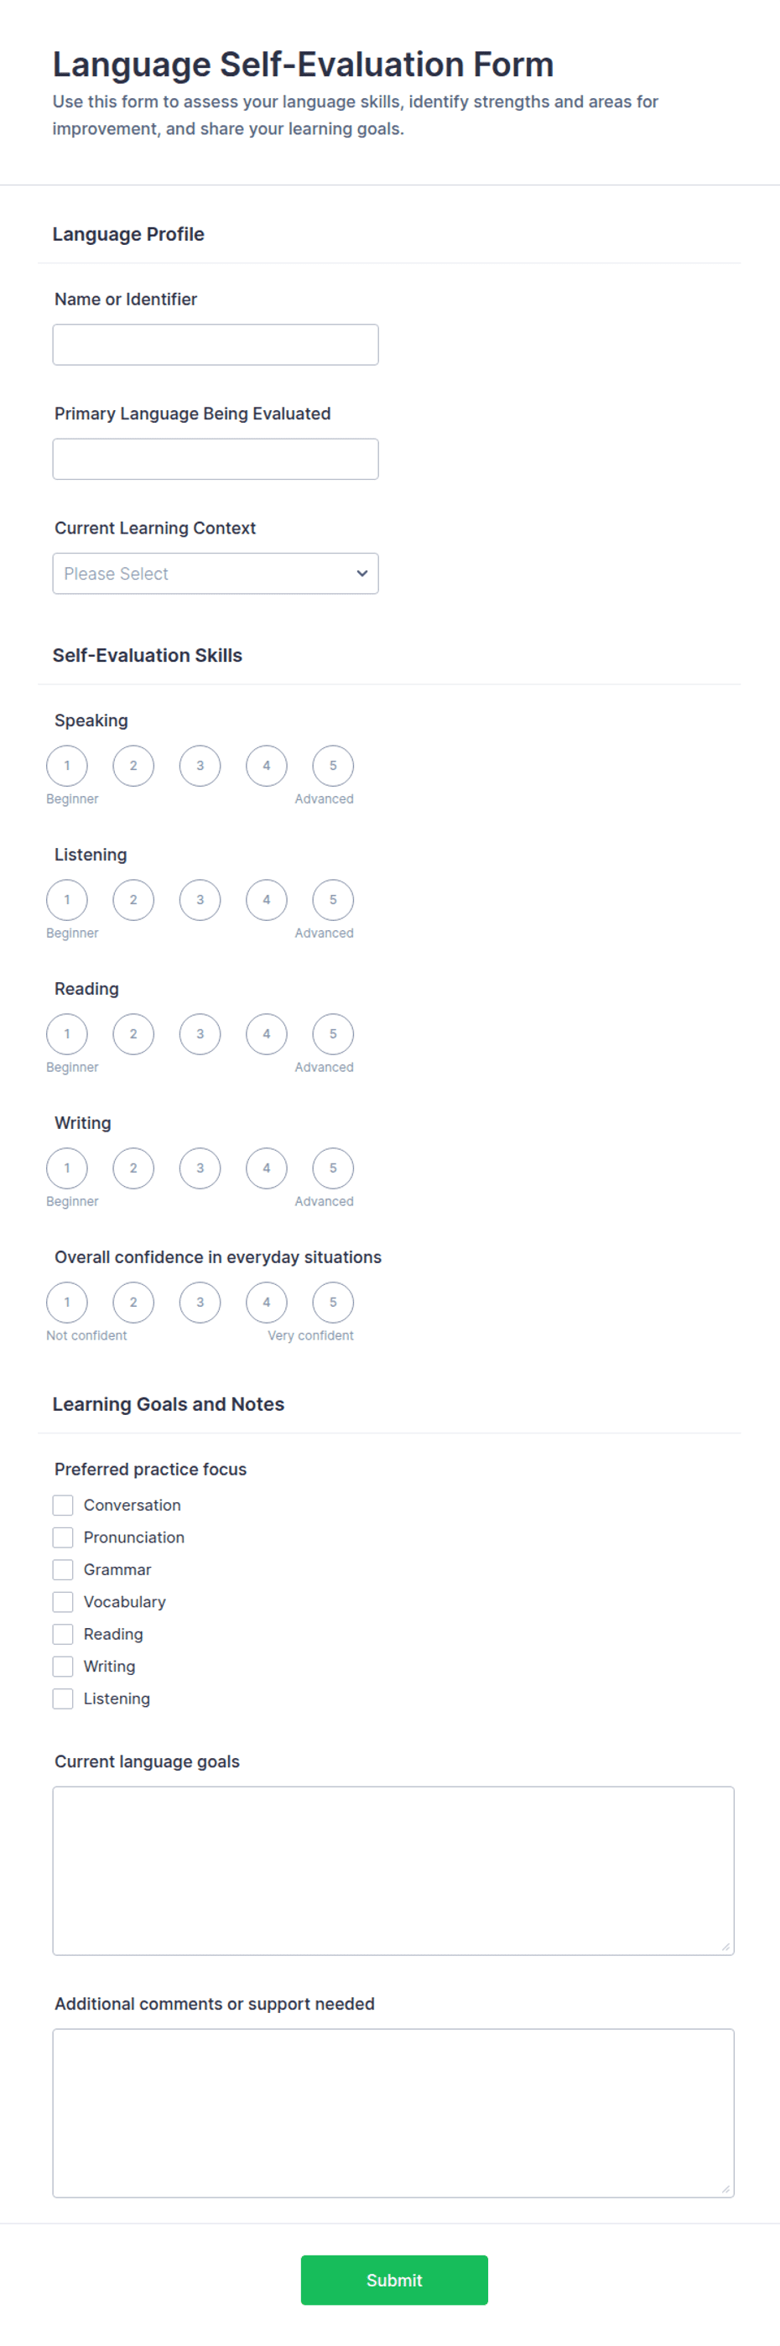Image resolution: width=780 pixels, height=2346 pixels.
Task: Tick the Listening practice focus checkbox
Action: pyautogui.click(x=63, y=1698)
